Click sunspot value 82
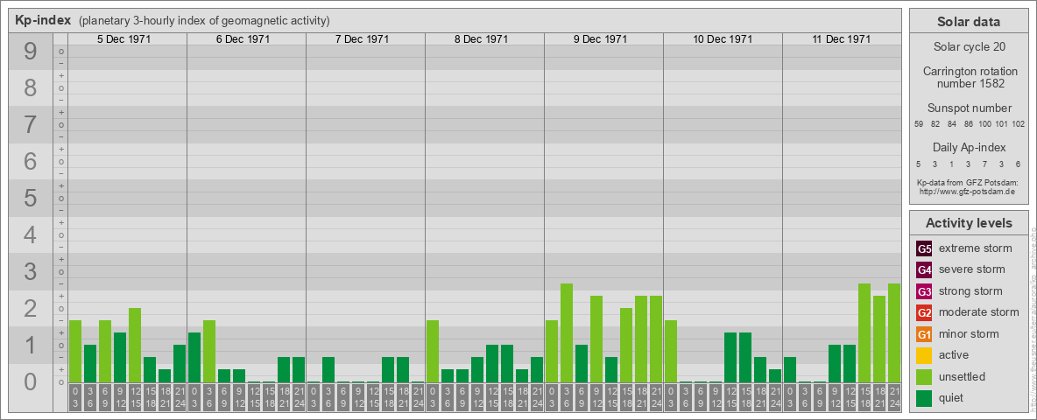 pos(935,124)
